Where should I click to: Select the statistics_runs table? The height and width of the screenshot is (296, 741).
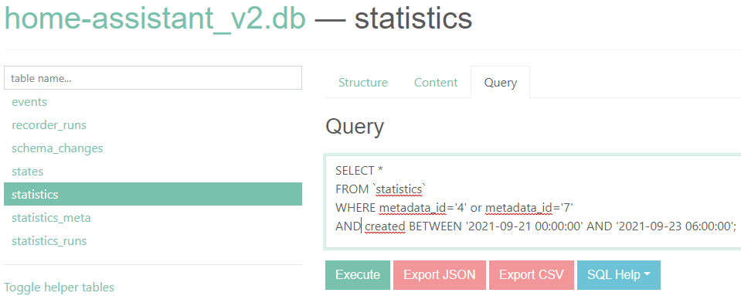point(49,241)
